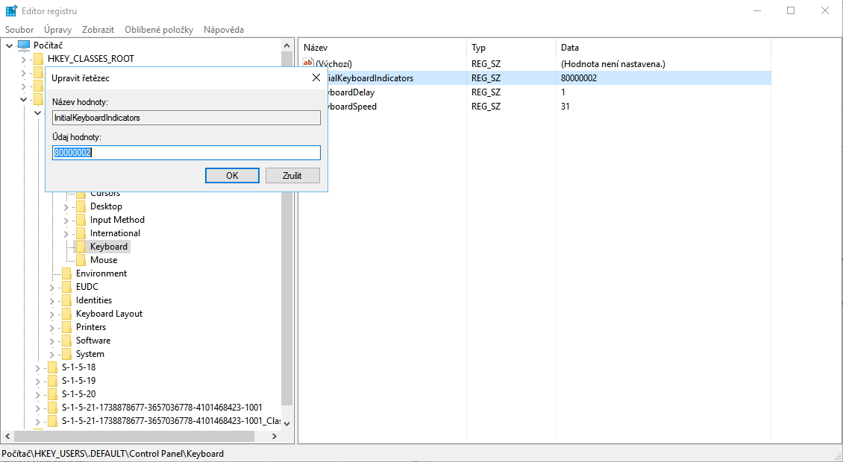843x462 pixels.
Task: Expand the Keyboard Layout key chevron
Action: click(x=52, y=314)
